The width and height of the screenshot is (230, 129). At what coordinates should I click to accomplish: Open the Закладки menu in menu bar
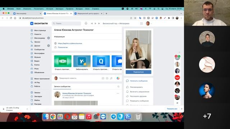coord(60,9)
